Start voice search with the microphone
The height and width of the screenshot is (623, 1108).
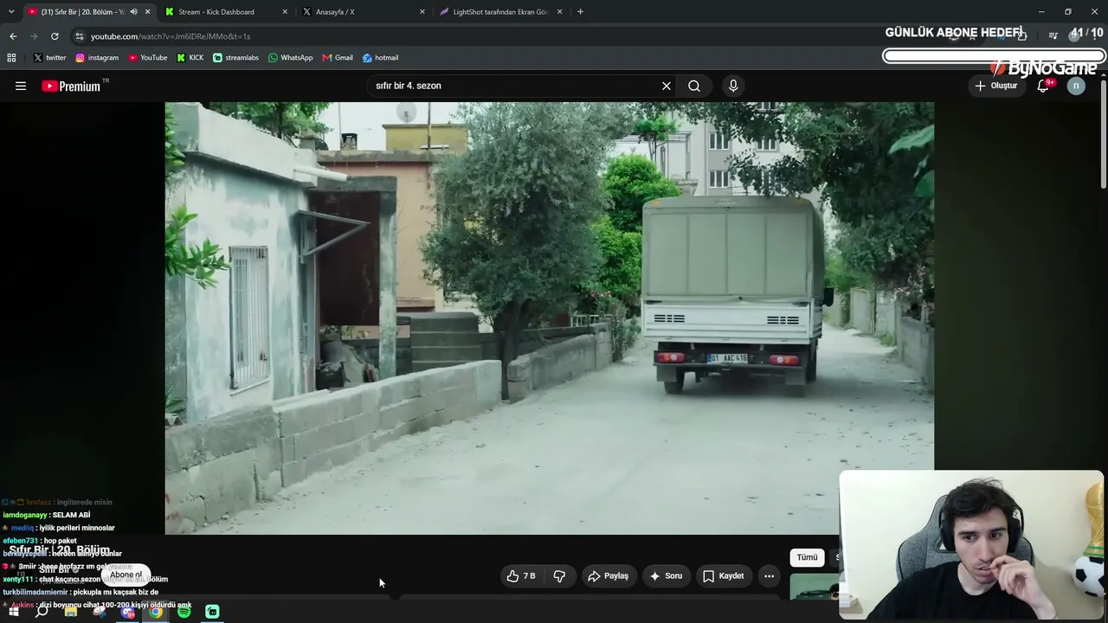[733, 86]
